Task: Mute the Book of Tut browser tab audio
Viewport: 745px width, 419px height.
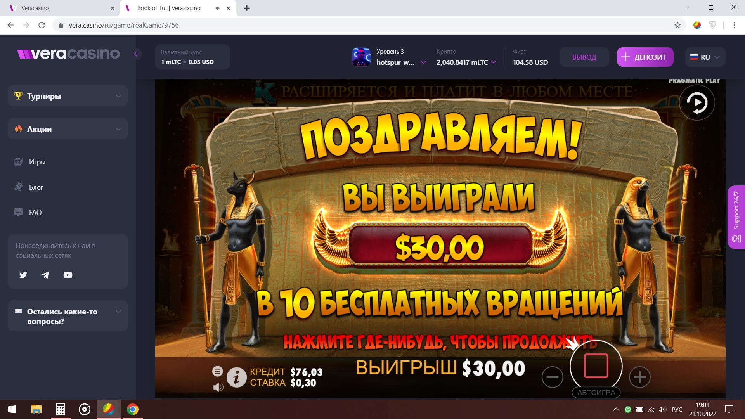Action: [218, 8]
